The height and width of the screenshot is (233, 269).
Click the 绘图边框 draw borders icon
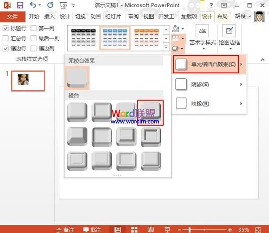point(230,31)
